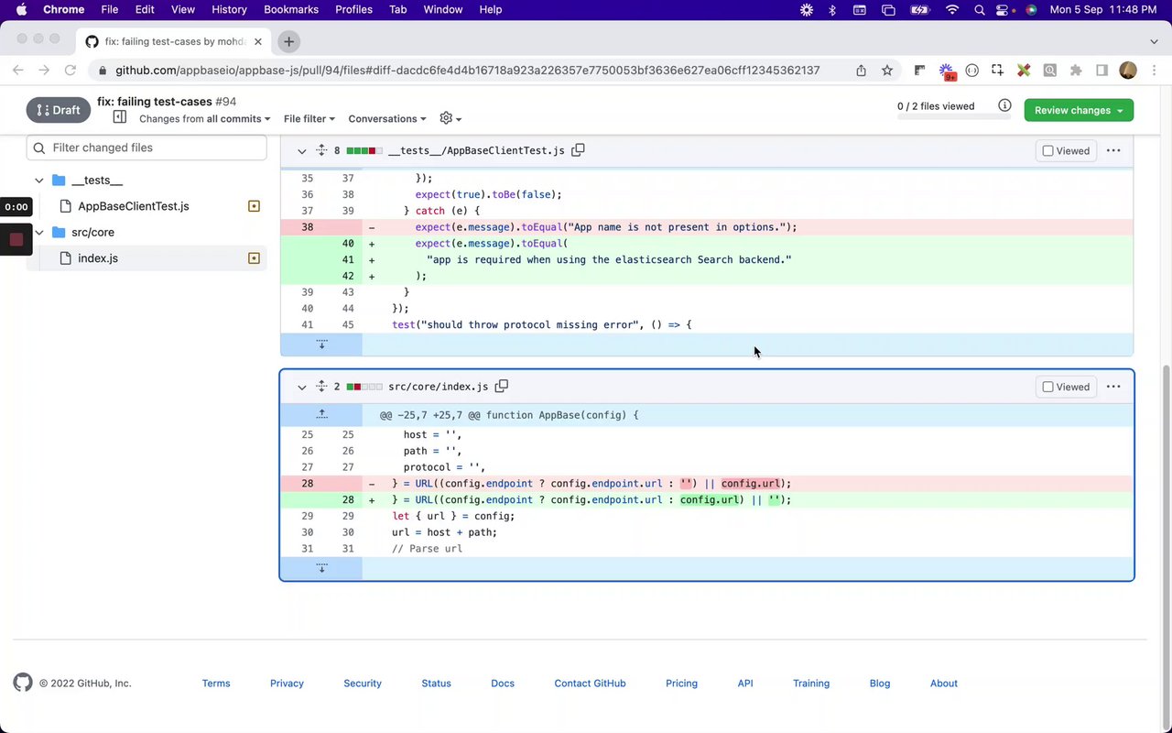Open options menu for index.js file

(x=1113, y=387)
